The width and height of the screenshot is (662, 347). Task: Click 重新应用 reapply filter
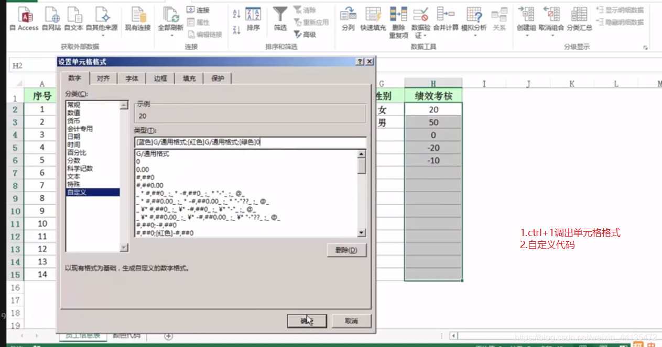[x=311, y=22]
